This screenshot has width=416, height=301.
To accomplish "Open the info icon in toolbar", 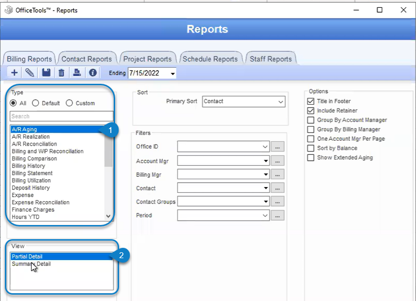I will [x=93, y=73].
